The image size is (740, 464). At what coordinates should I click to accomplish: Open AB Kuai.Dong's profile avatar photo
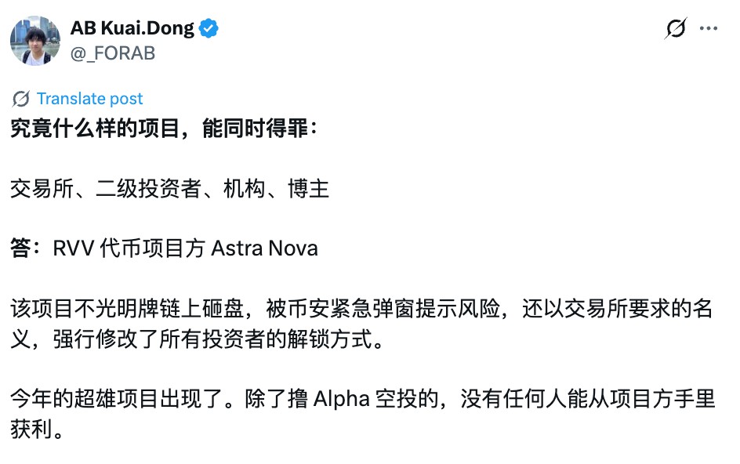[x=34, y=39]
